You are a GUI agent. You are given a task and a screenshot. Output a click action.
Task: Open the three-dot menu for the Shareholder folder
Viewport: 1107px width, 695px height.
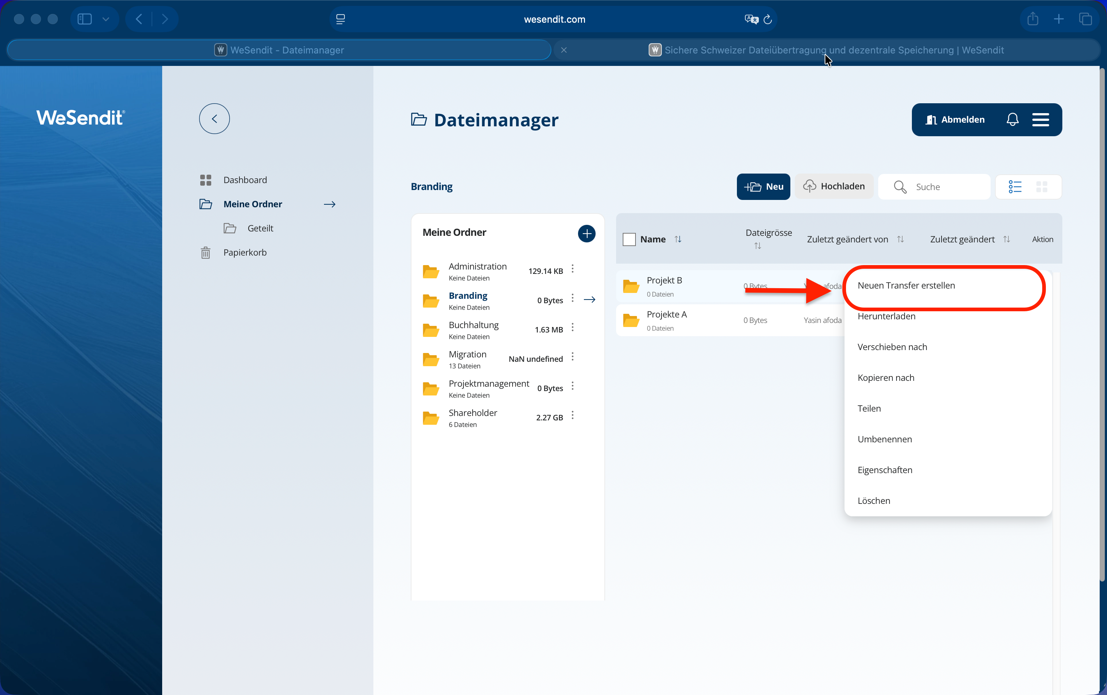pyautogui.click(x=573, y=416)
